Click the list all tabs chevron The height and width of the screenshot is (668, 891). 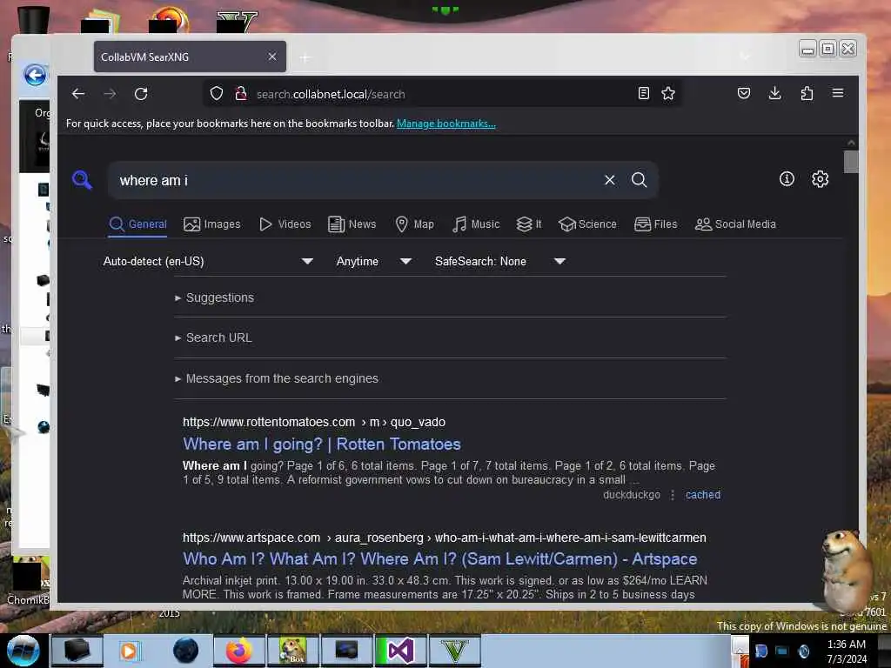pos(745,57)
